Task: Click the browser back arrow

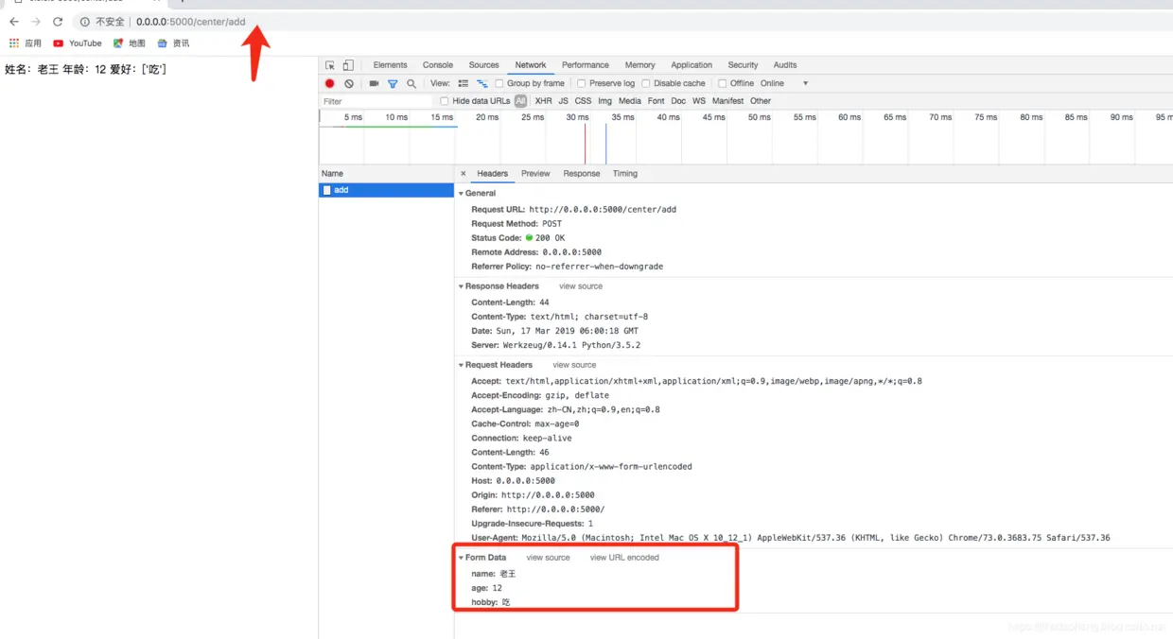Action: coord(14,22)
